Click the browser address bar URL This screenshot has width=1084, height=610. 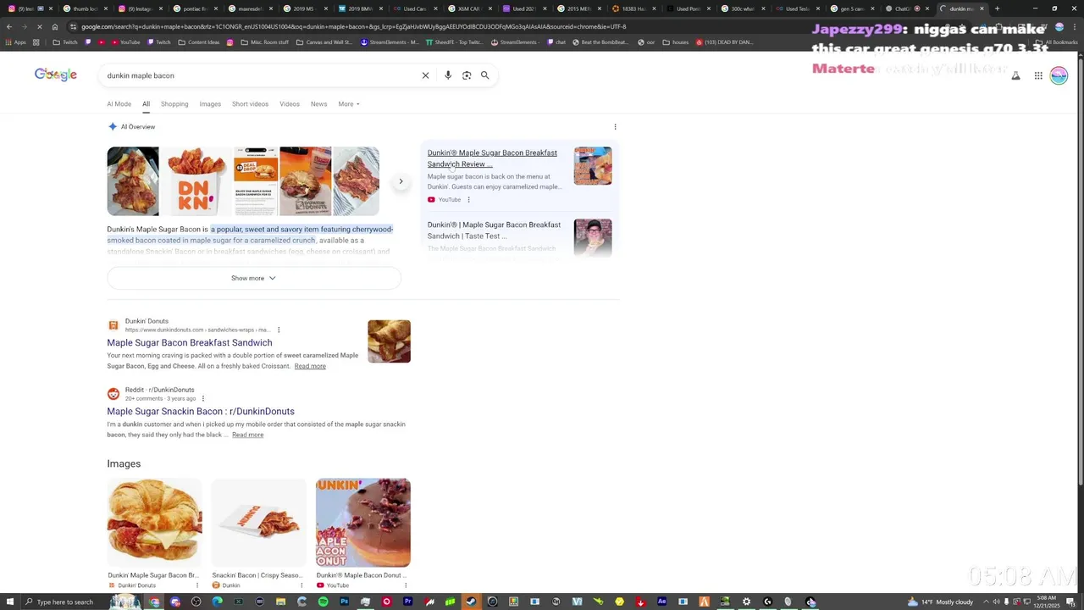point(354,26)
